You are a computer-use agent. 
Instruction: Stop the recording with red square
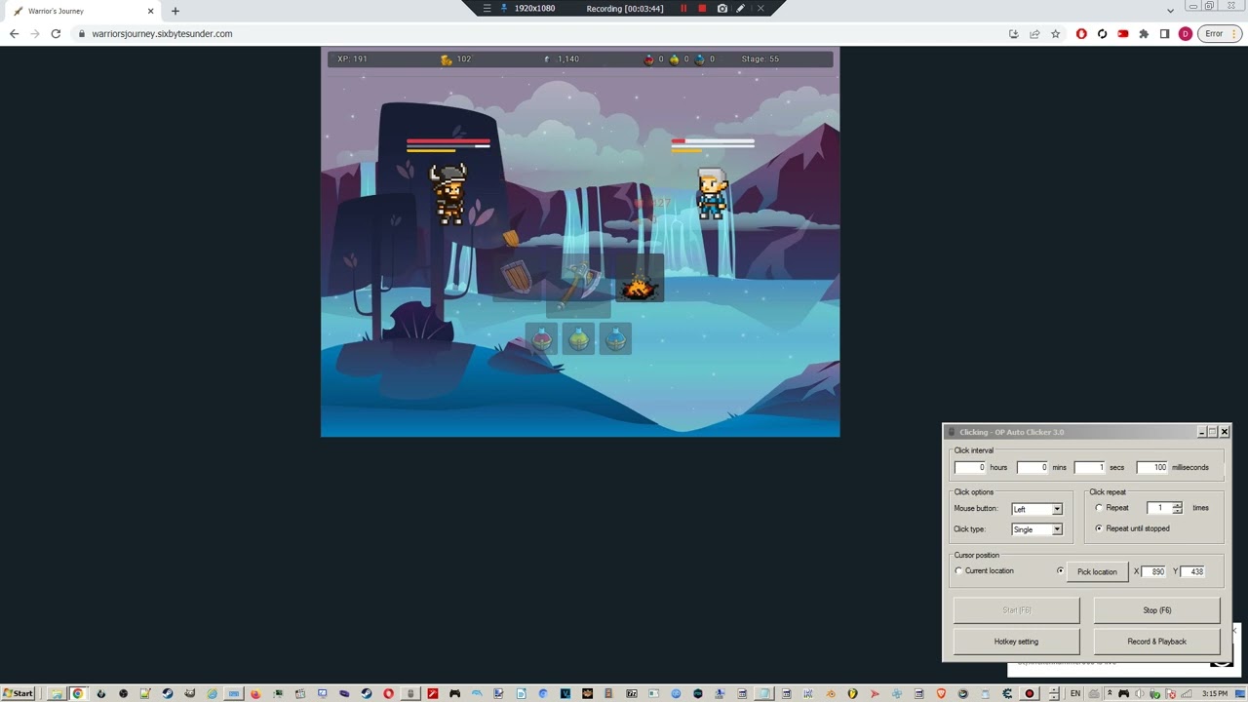702,9
